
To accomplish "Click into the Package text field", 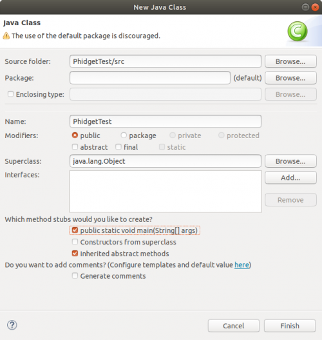I will pos(150,78).
